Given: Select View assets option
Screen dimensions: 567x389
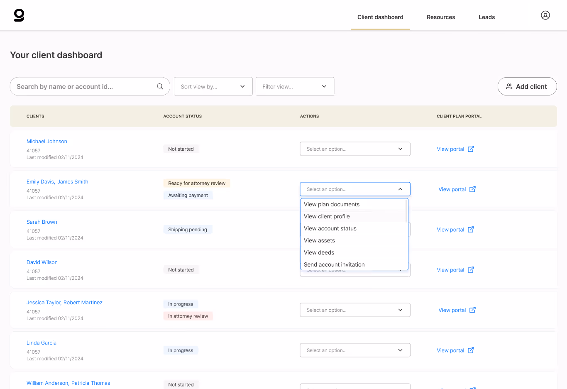Looking at the screenshot, I should click(x=353, y=240).
